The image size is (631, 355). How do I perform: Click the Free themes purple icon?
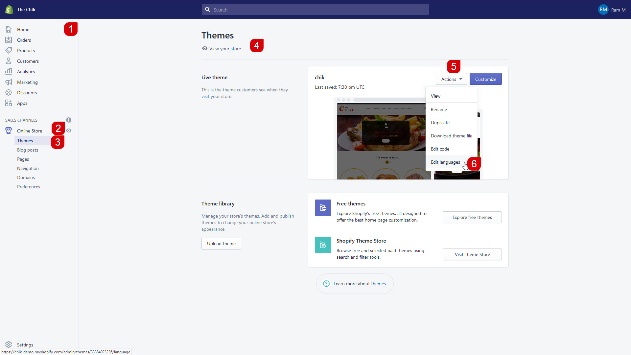coord(323,208)
